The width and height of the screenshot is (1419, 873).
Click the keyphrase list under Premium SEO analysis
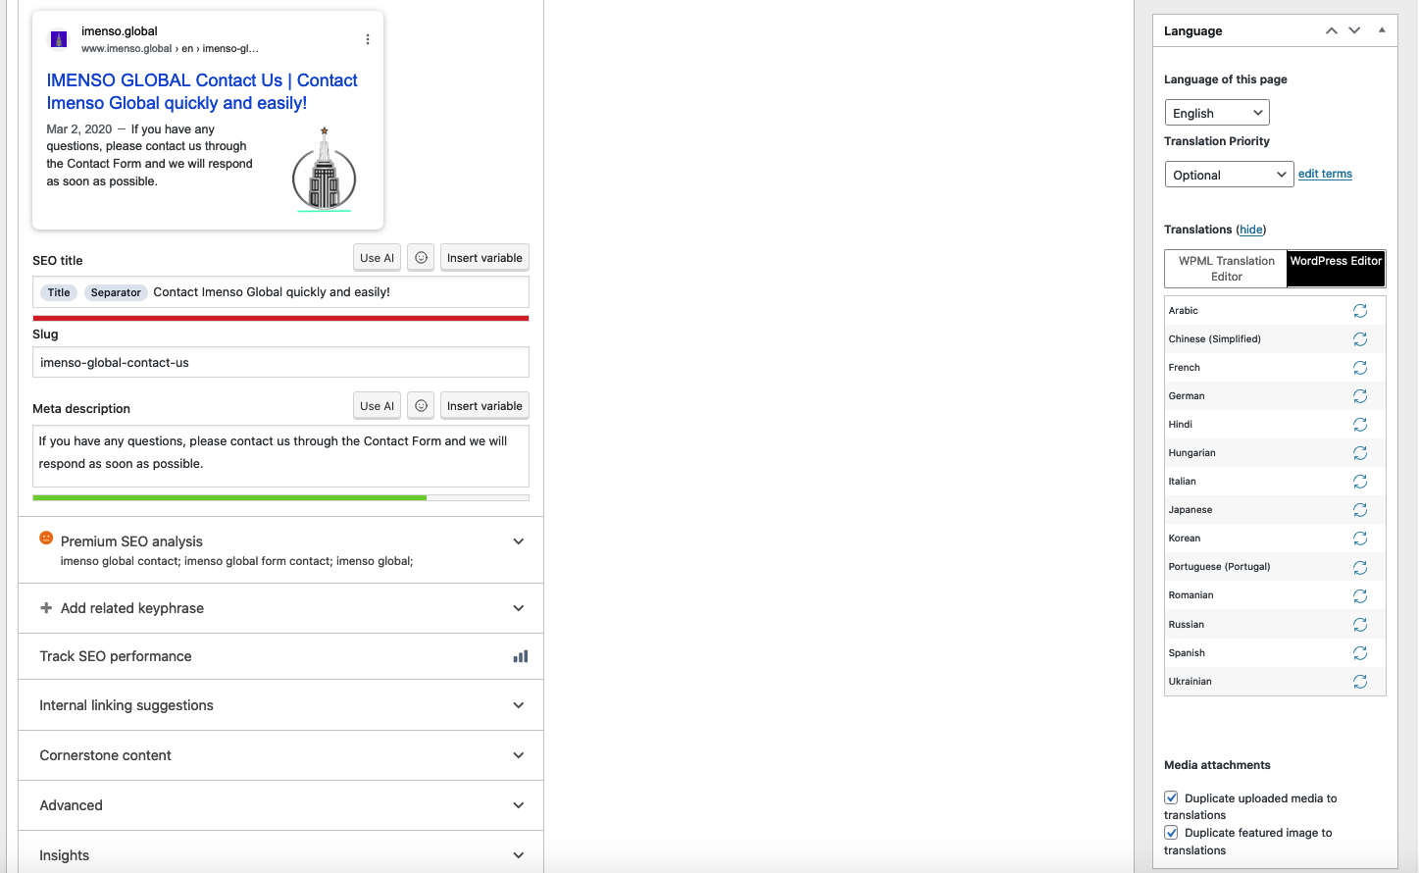[236, 561]
